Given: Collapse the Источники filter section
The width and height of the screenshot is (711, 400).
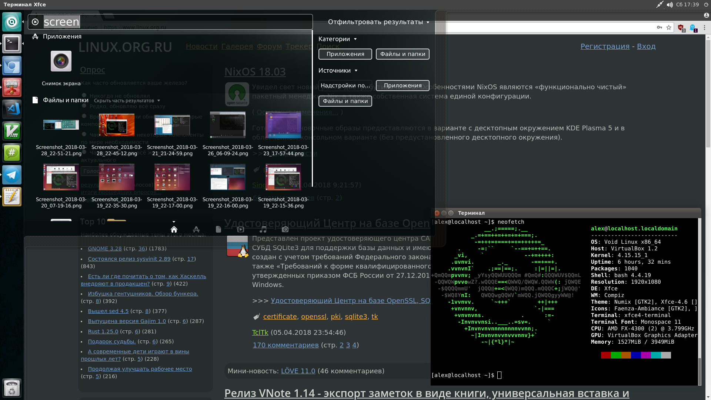Looking at the screenshot, I should pos(338,70).
